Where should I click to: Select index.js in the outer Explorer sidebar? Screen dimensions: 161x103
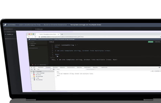coord(9,34)
